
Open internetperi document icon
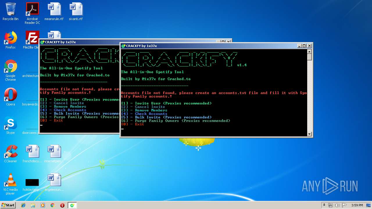(x=54, y=154)
